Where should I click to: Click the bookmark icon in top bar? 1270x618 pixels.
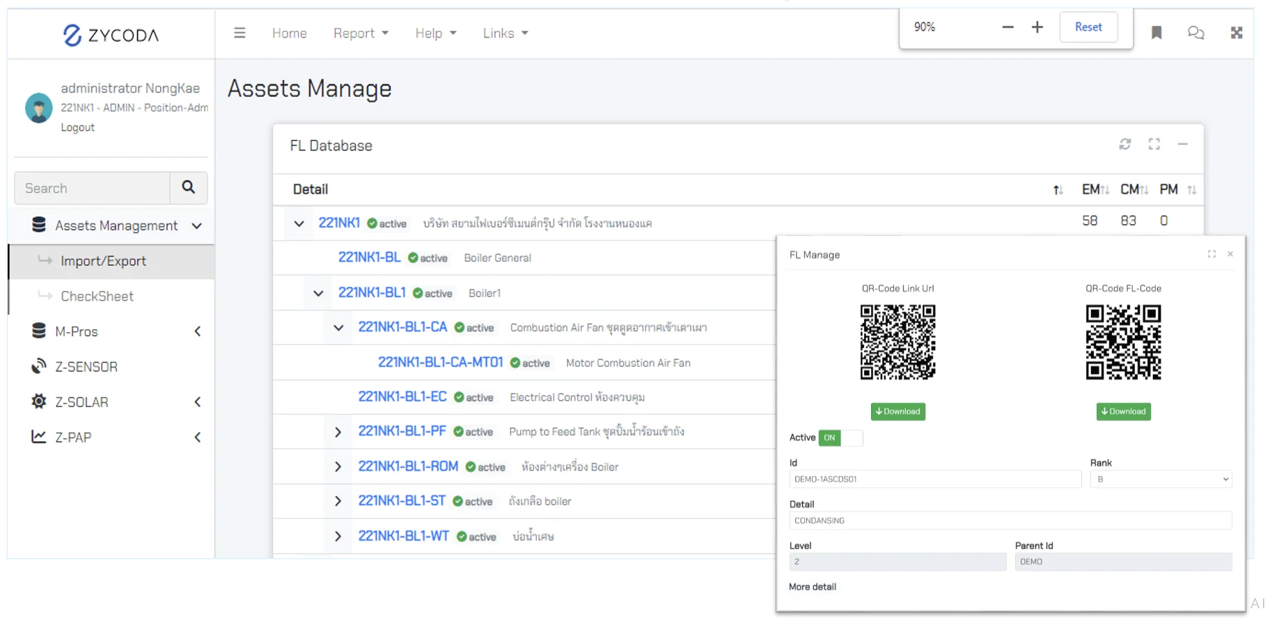pyautogui.click(x=1157, y=33)
